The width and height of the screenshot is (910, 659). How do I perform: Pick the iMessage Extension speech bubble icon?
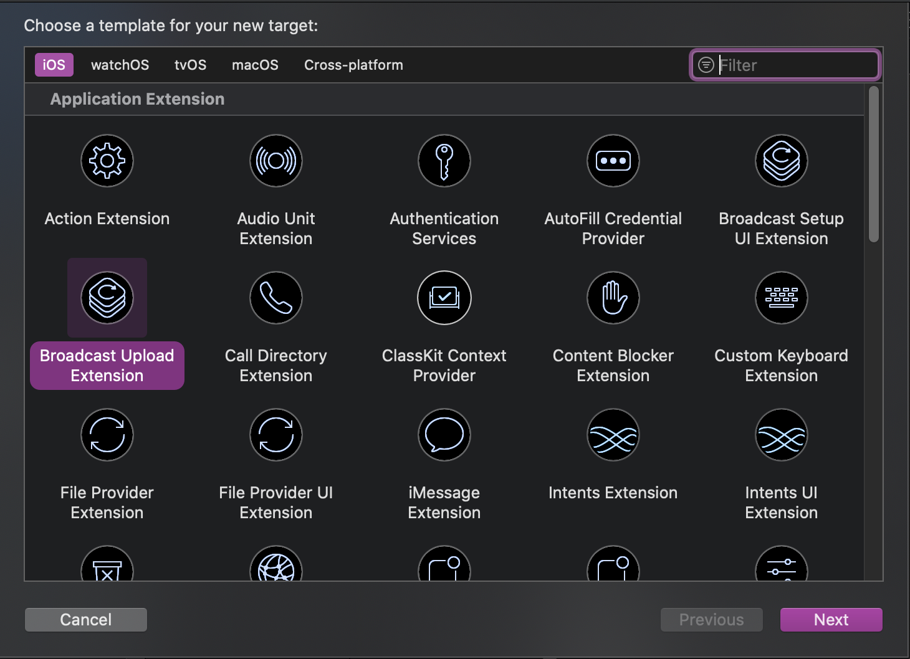click(444, 435)
